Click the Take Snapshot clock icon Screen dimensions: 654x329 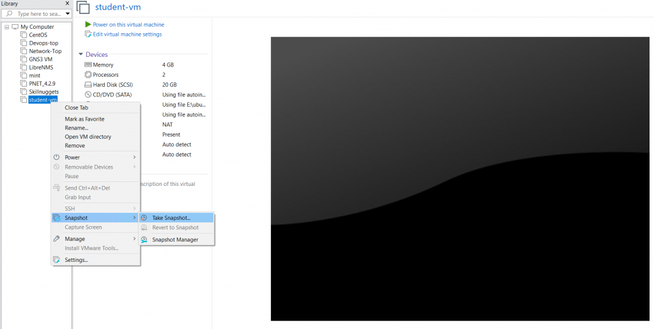144,218
